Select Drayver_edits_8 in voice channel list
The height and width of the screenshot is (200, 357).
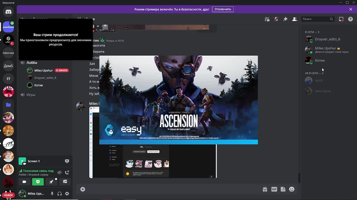[45, 78]
